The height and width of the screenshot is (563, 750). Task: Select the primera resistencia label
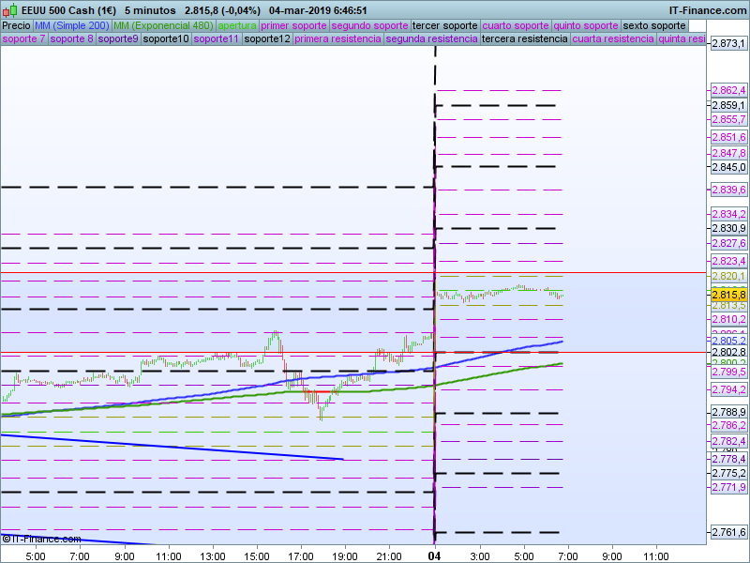[x=337, y=39]
